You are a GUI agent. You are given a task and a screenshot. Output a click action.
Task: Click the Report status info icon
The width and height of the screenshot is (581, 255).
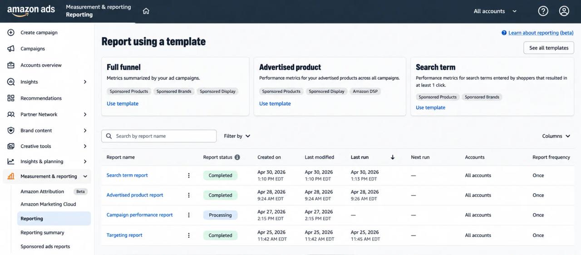point(237,157)
